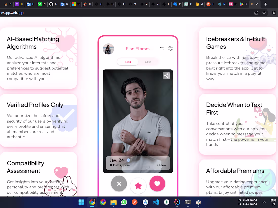278x208 pixels.
Task: Switch to the GitHub browser tab
Action: 53,4
